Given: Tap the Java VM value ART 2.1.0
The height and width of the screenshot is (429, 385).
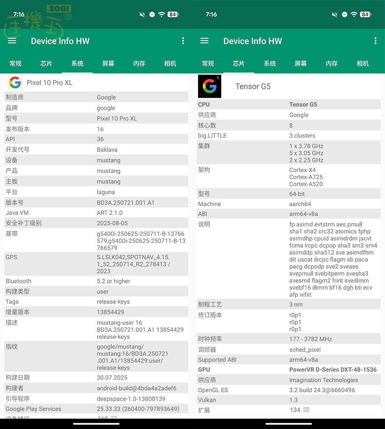Looking at the screenshot, I should tap(109, 212).
